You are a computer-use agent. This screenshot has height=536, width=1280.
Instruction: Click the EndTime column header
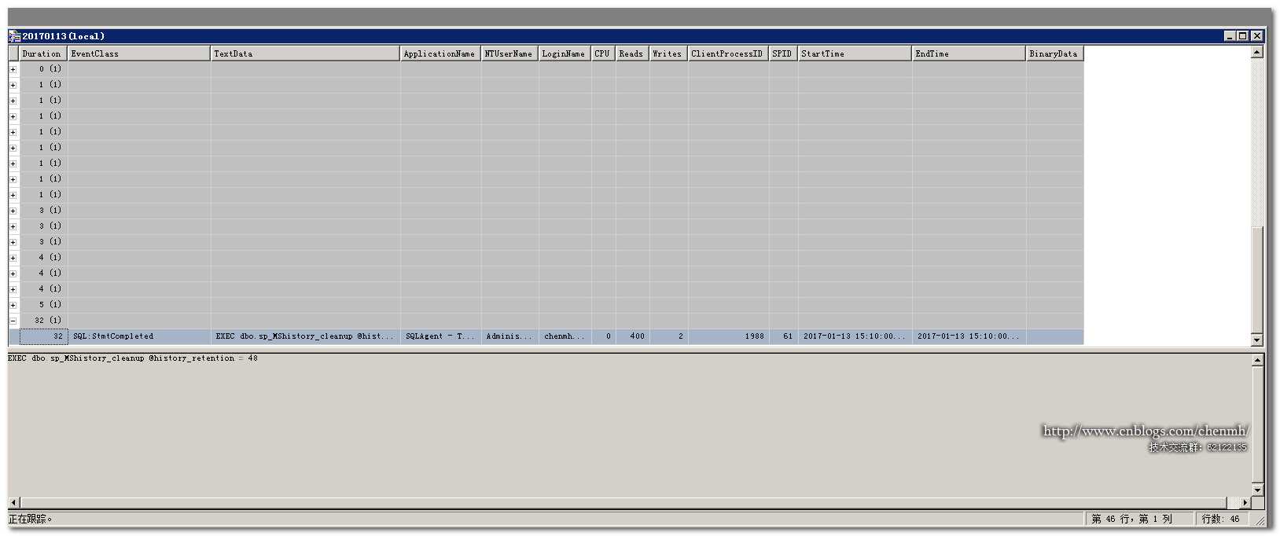click(x=969, y=53)
